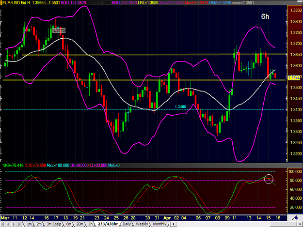The width and height of the screenshot is (303, 227).
Task: Click the MovR=1.3614 indicator label
Action: pyautogui.click(x=196, y=3)
